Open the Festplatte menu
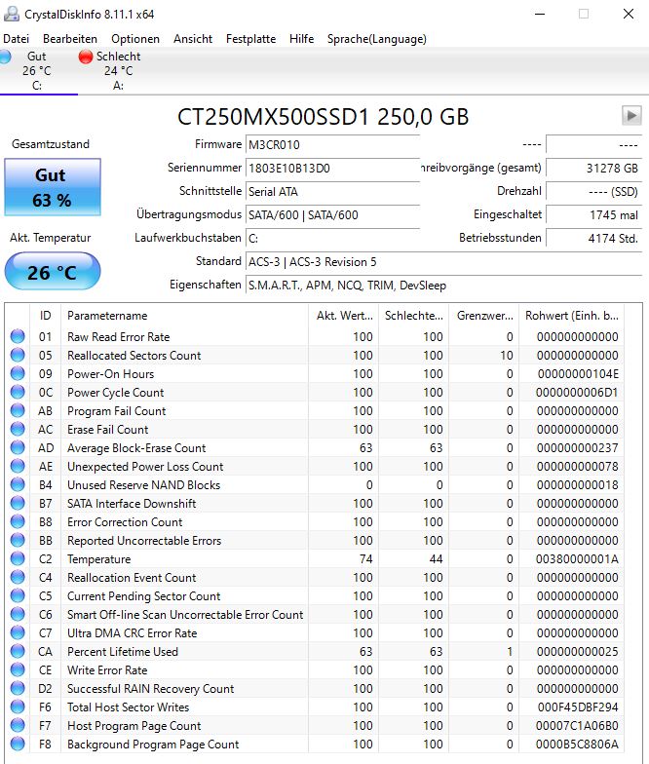 [250, 39]
